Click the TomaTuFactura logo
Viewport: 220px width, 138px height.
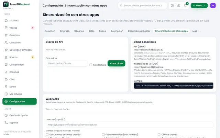(x=16, y=4)
